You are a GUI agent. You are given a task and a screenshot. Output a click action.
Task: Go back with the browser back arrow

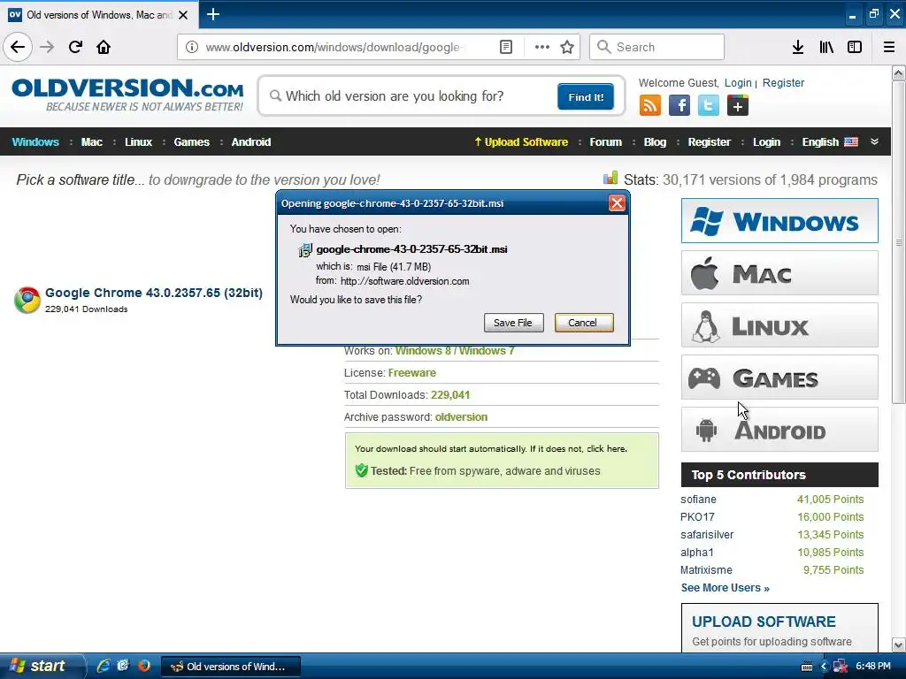18,47
